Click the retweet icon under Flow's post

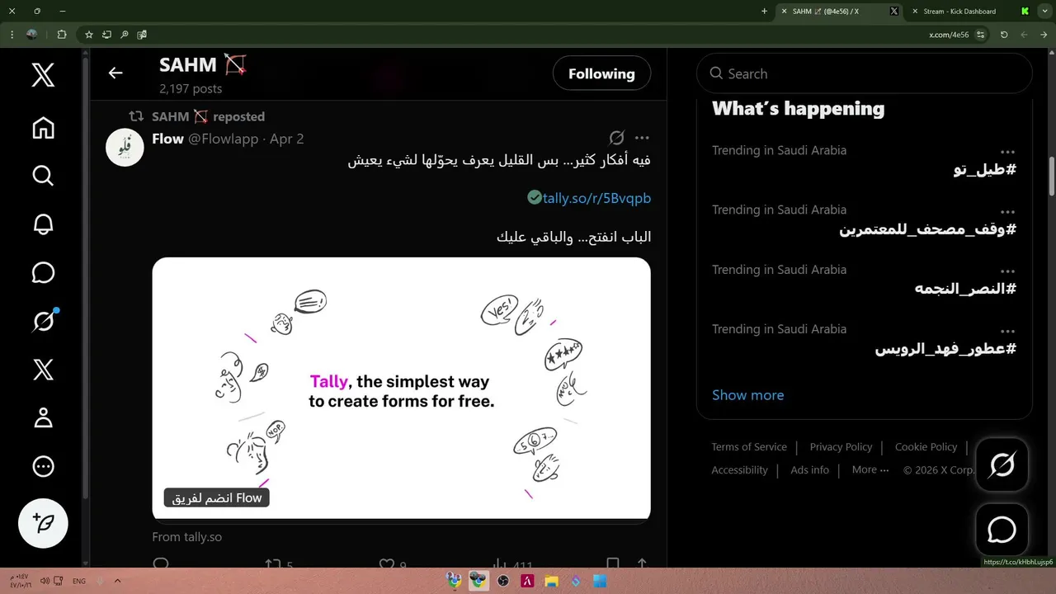click(273, 564)
